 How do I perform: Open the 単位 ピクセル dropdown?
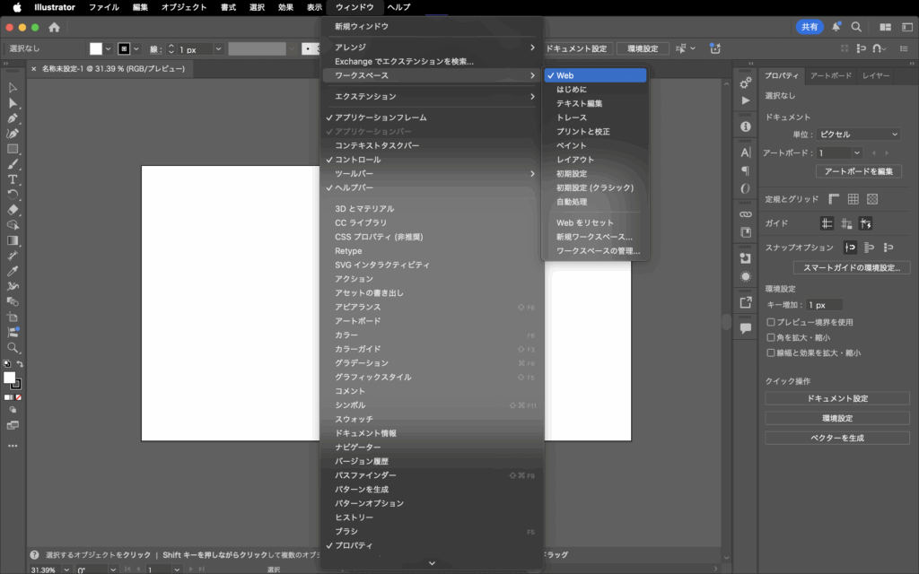[x=859, y=135]
